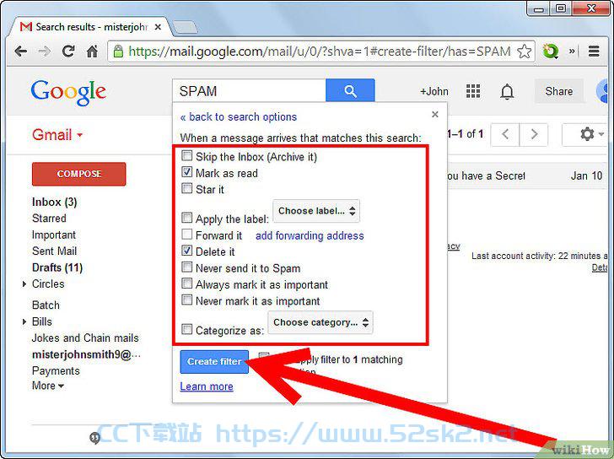The width and height of the screenshot is (614, 459).
Task: Enable Skip the Inbox checkbox
Action: tap(186, 156)
